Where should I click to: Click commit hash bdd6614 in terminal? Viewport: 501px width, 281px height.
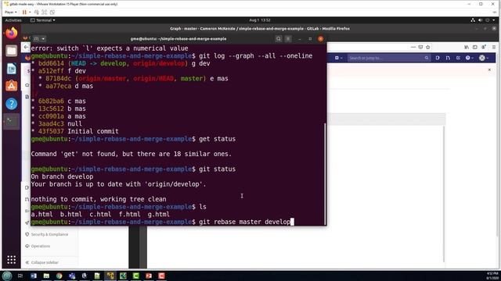click(x=51, y=63)
